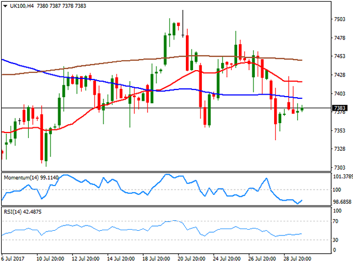Click the 14 Jul 20:00 time label
Viewport: 353px width, 265px height.
121,259
